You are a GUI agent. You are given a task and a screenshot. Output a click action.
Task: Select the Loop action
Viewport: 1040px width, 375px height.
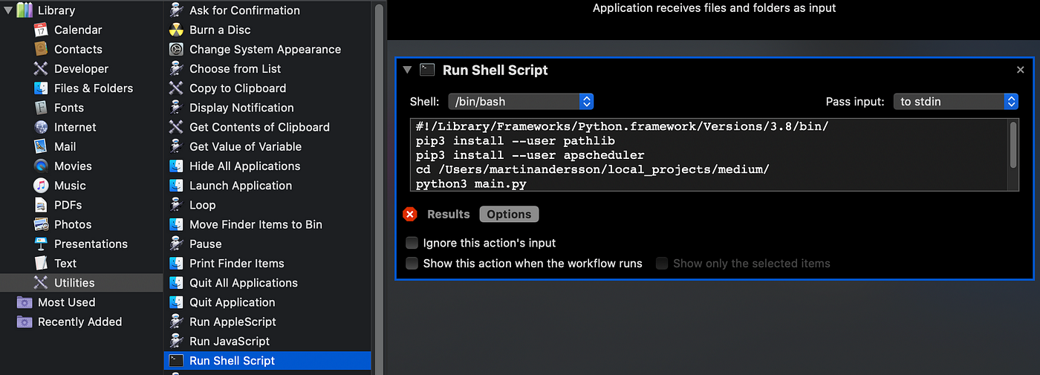202,205
